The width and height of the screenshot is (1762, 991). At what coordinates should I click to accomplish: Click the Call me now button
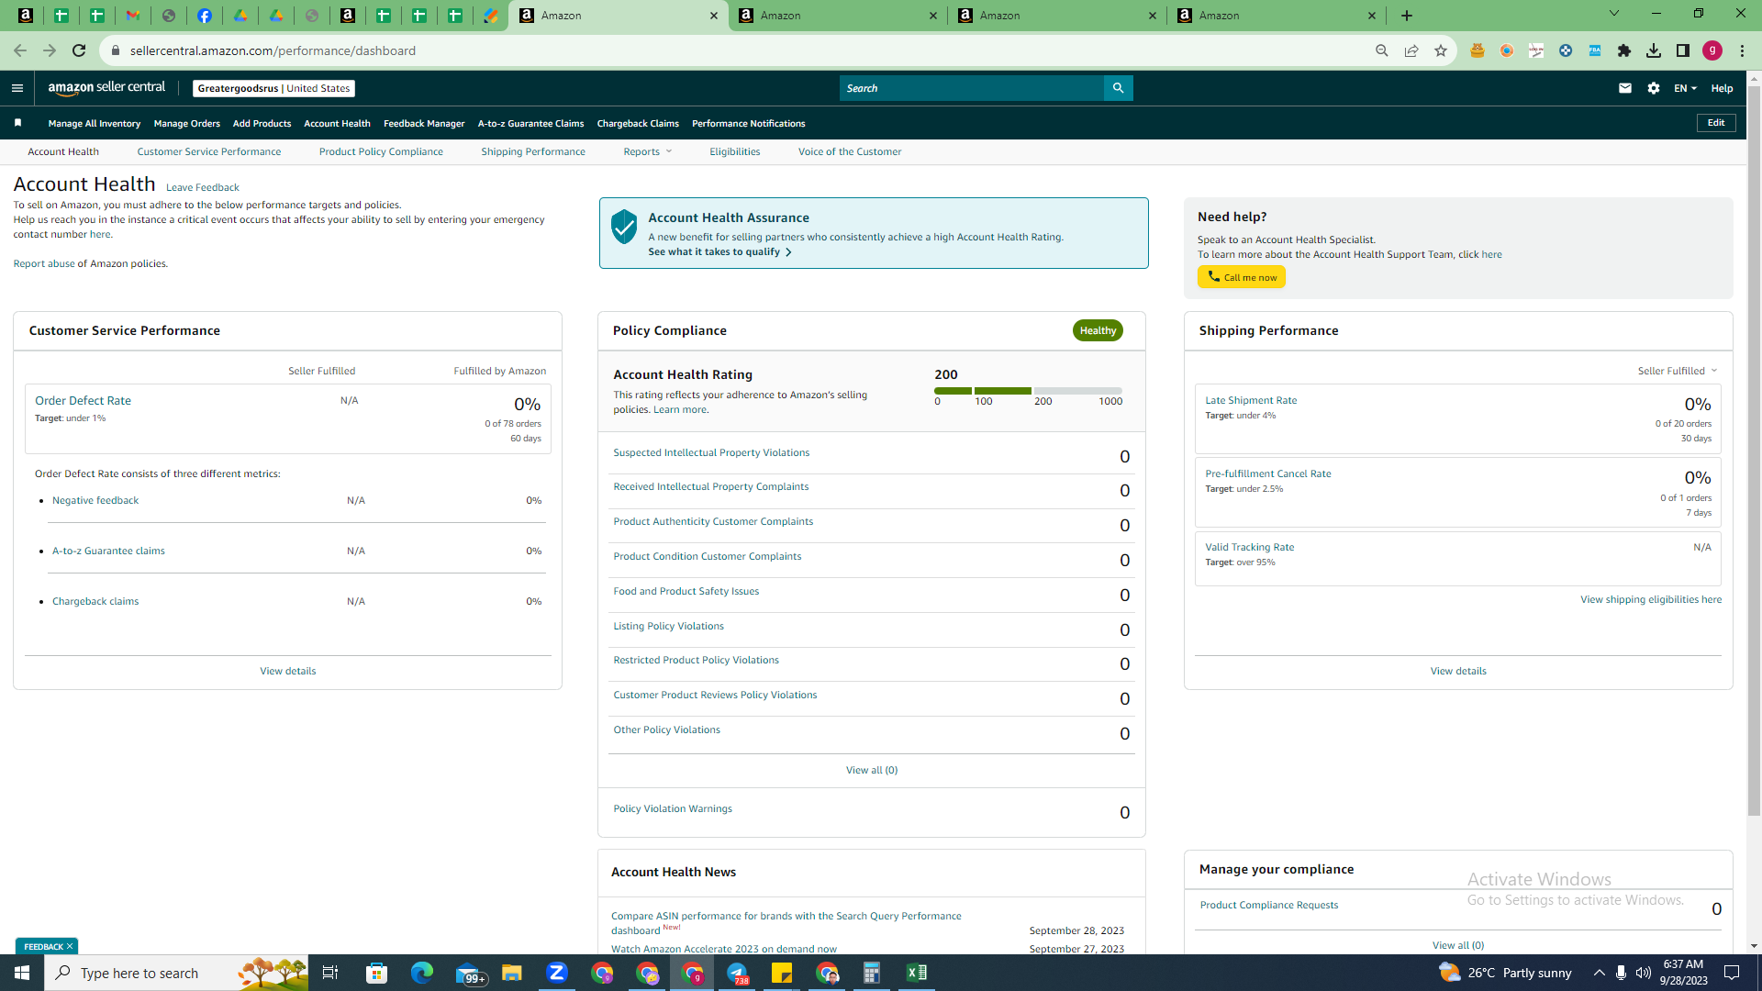point(1241,277)
